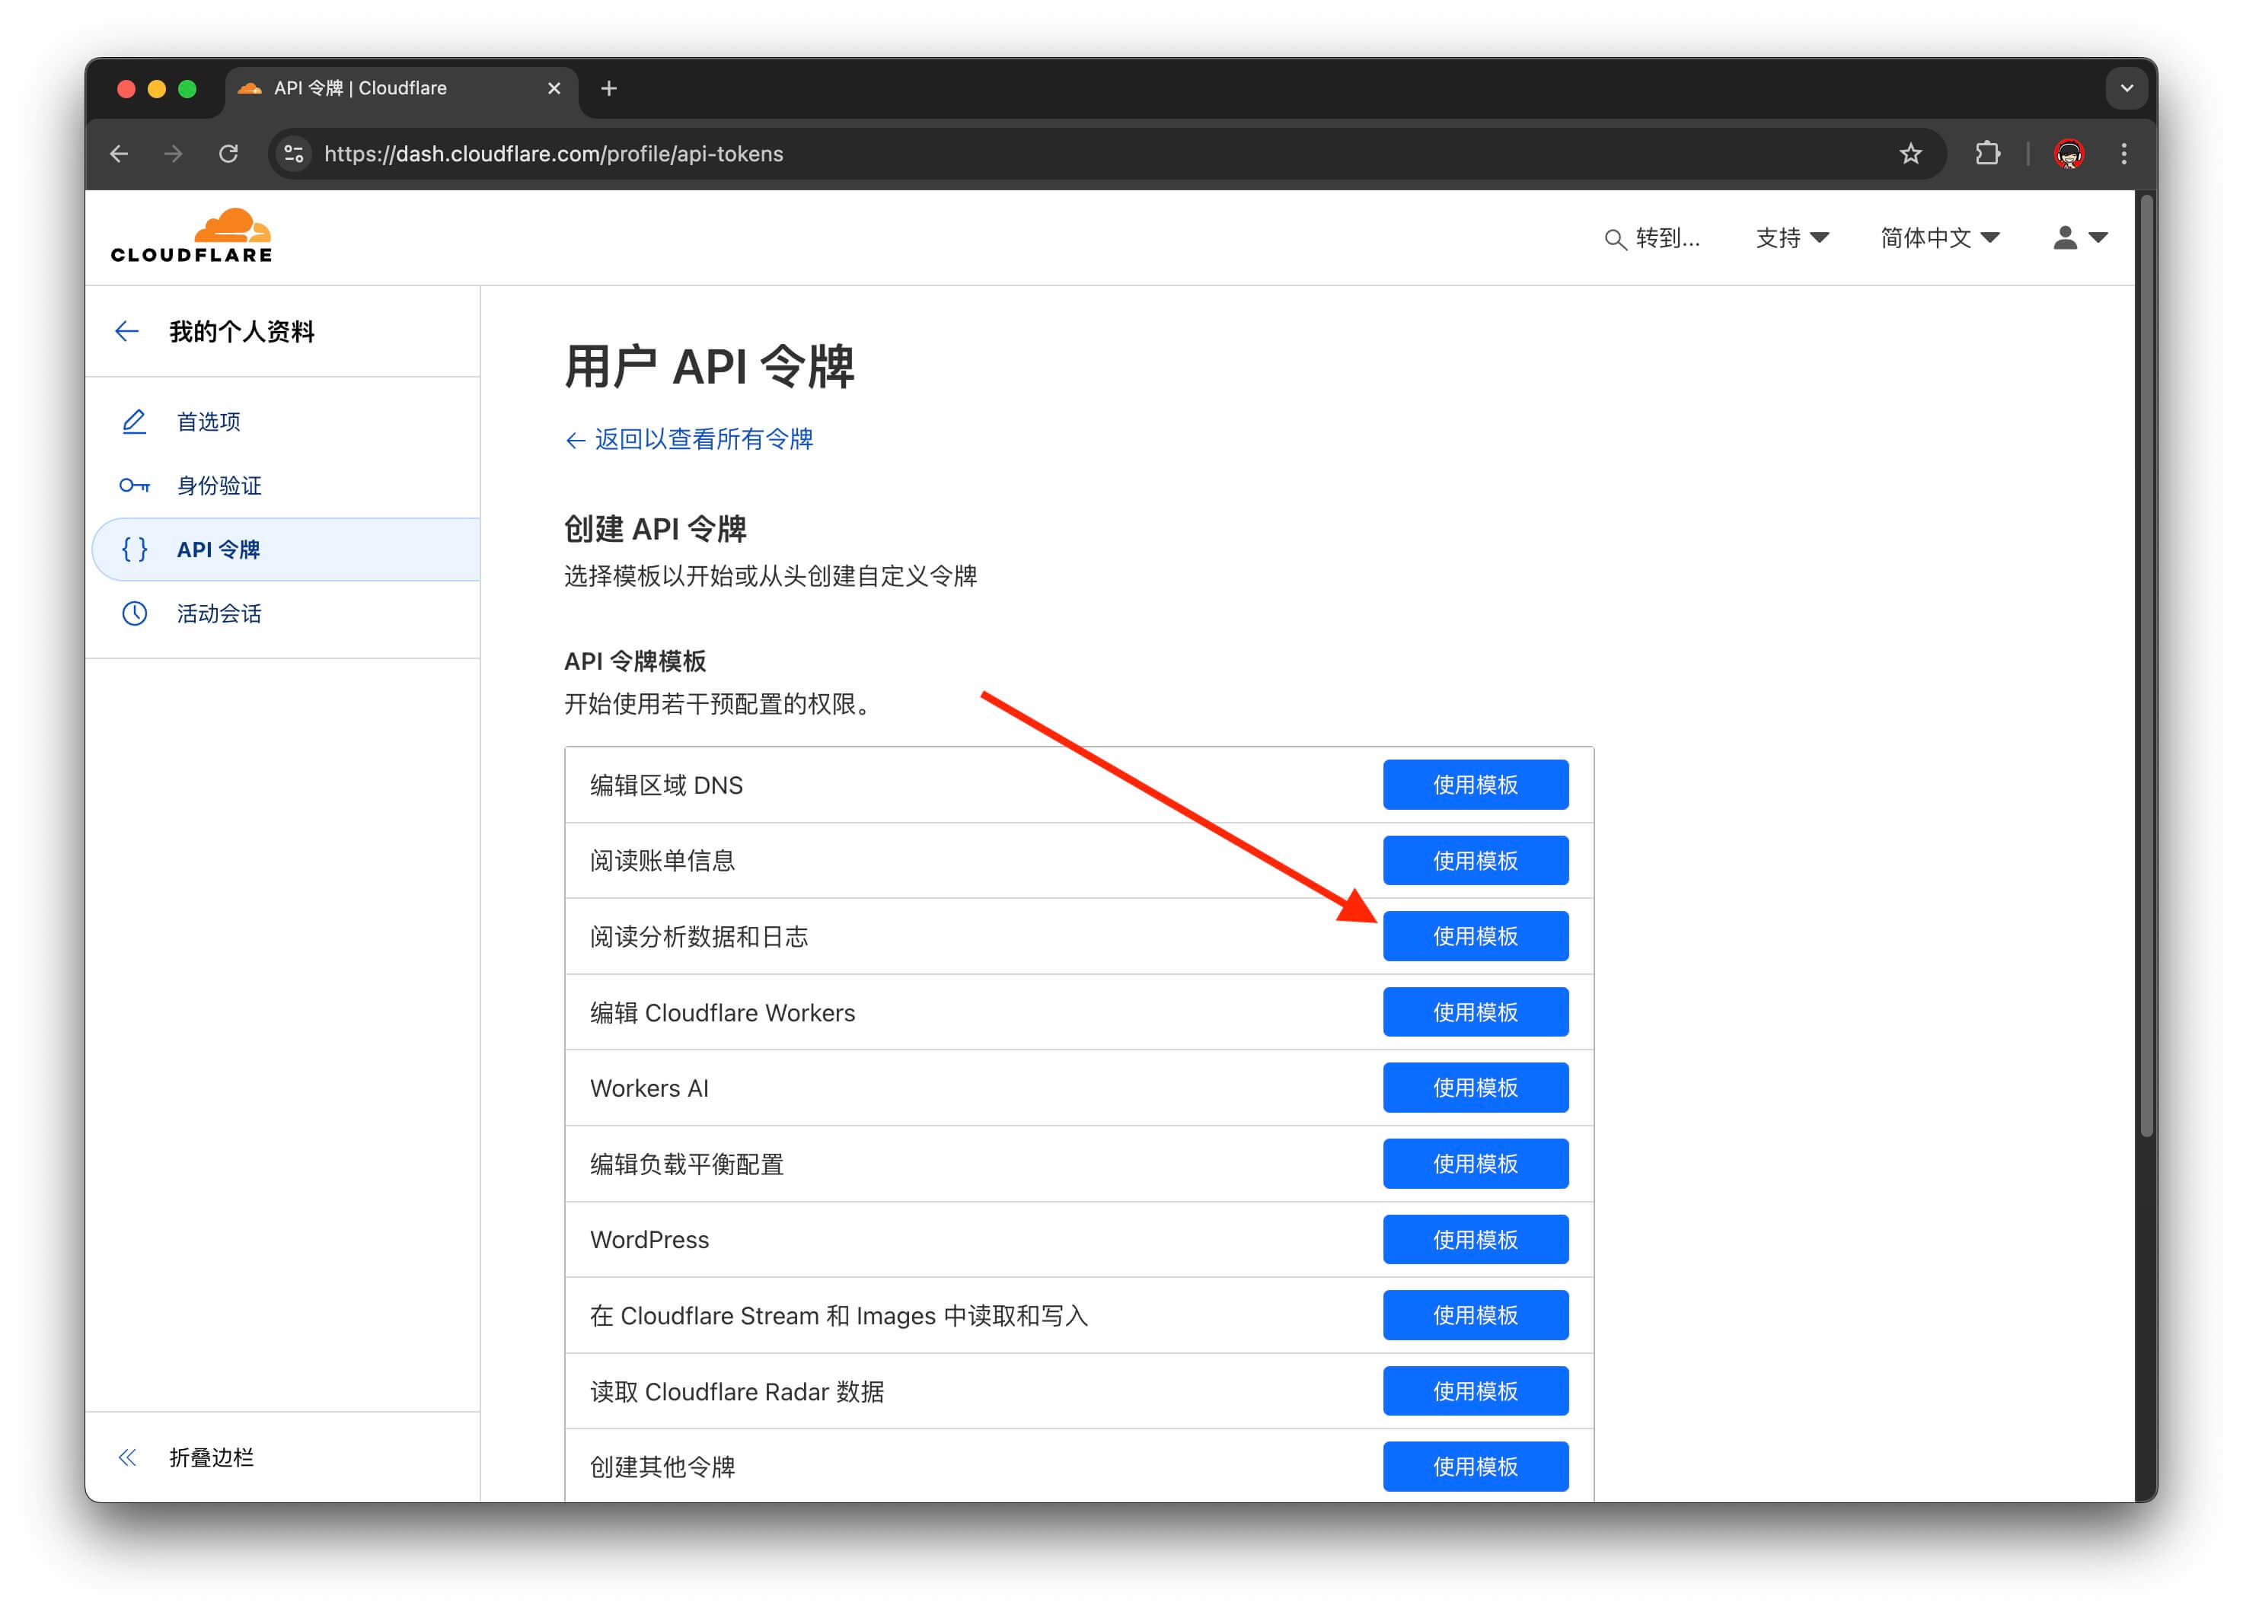This screenshot has height=1615, width=2243.
Task: Click 返回以查看所有令牌 link
Action: point(688,440)
